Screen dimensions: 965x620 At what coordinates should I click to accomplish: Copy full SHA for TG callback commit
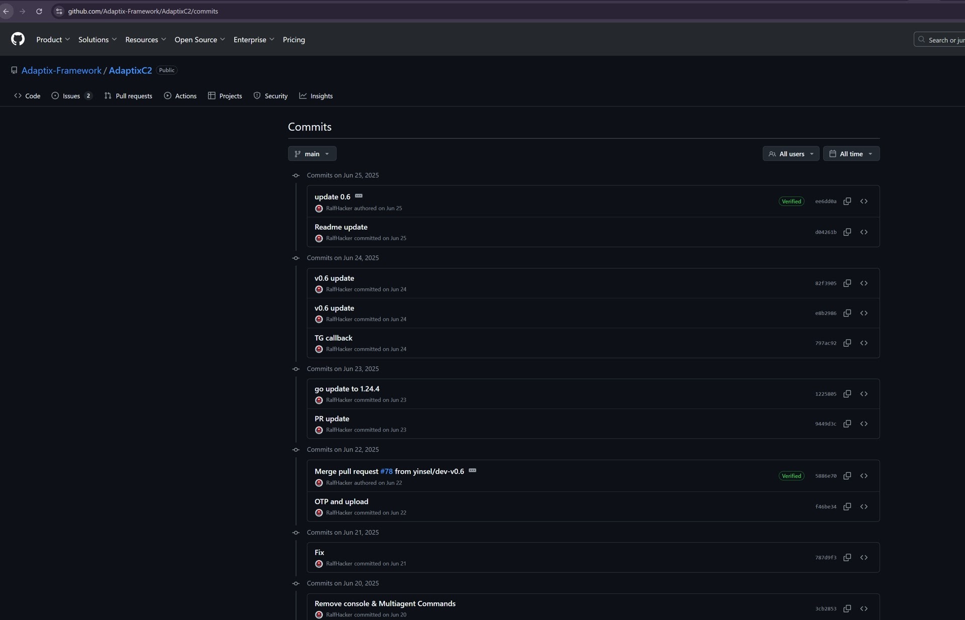pyautogui.click(x=847, y=343)
